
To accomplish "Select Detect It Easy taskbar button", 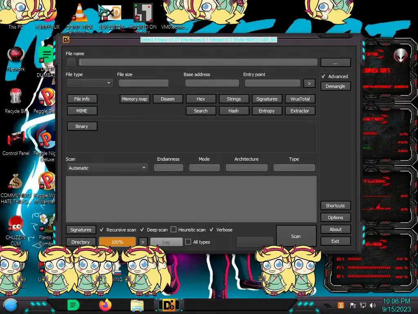I will (169, 305).
